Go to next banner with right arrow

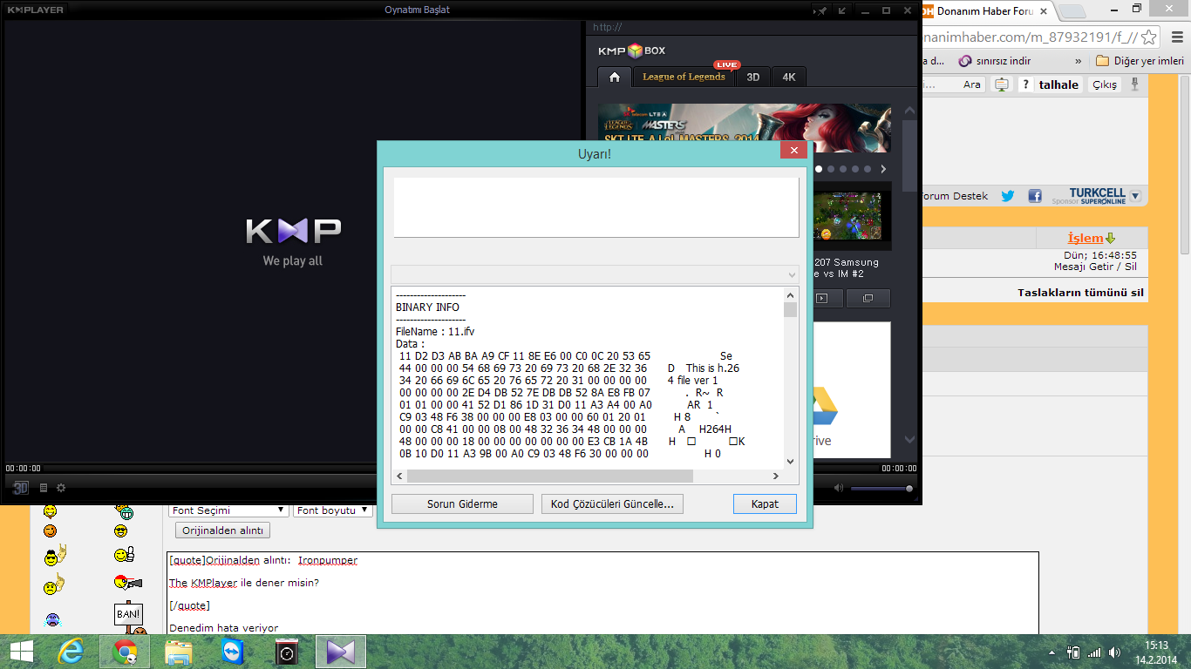(882, 169)
